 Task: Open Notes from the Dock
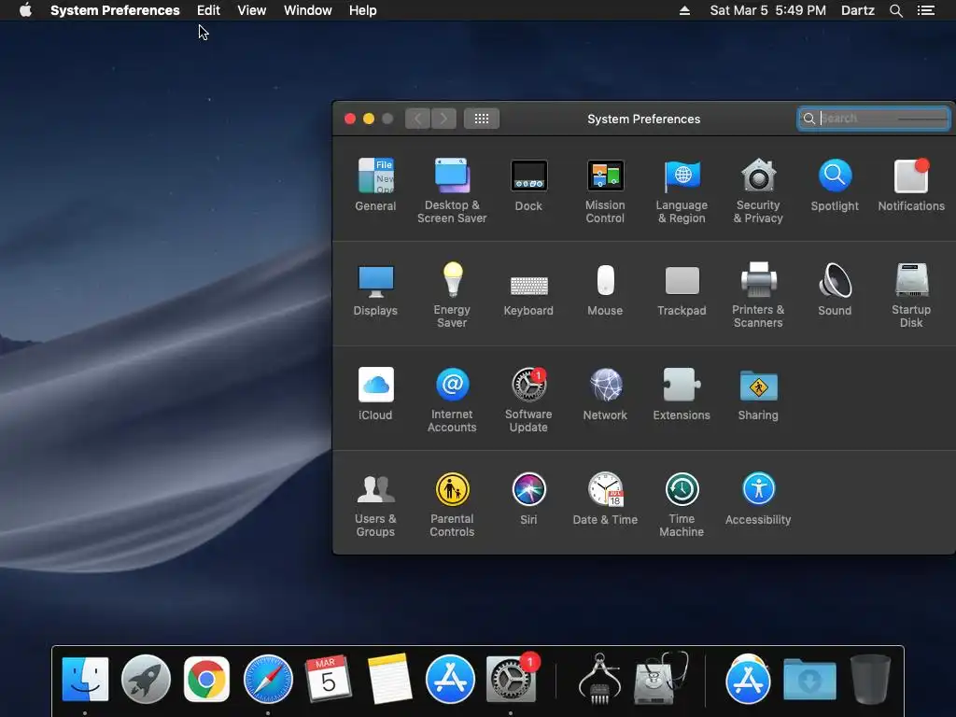click(389, 679)
